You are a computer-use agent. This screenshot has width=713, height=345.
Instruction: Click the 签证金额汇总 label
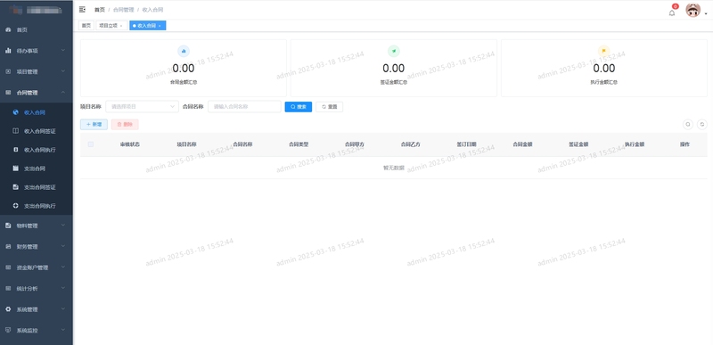[394, 82]
